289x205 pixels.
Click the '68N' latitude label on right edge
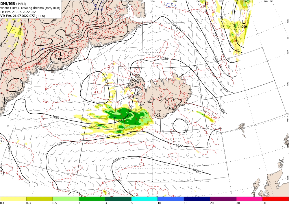click(287, 20)
